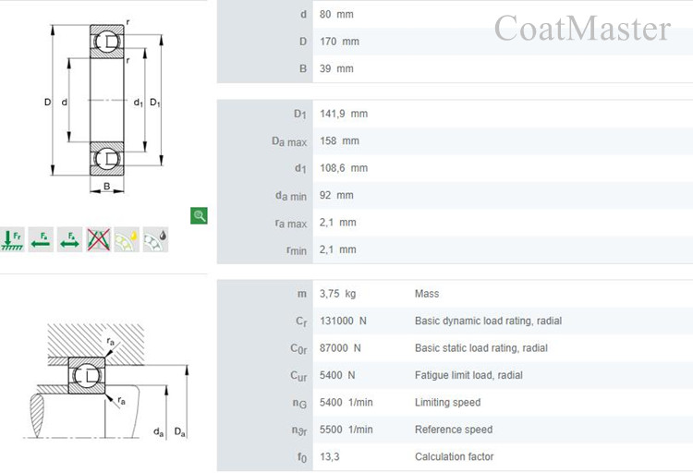The height and width of the screenshot is (473, 693).
Task: Select the rmin value 2,1 mm
Action: [337, 249]
